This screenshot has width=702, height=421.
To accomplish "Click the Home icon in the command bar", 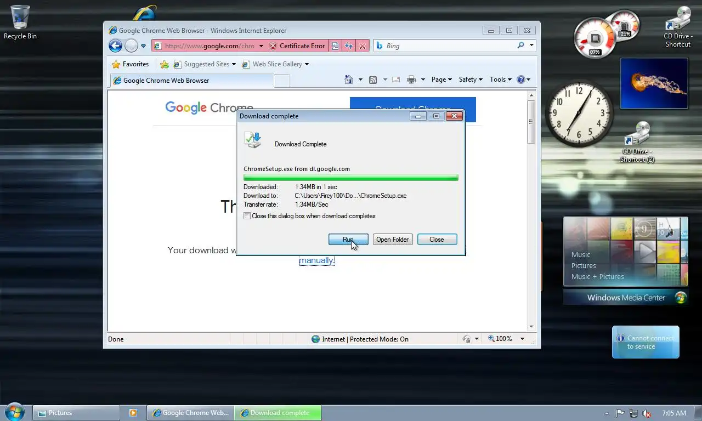I will 349,79.
